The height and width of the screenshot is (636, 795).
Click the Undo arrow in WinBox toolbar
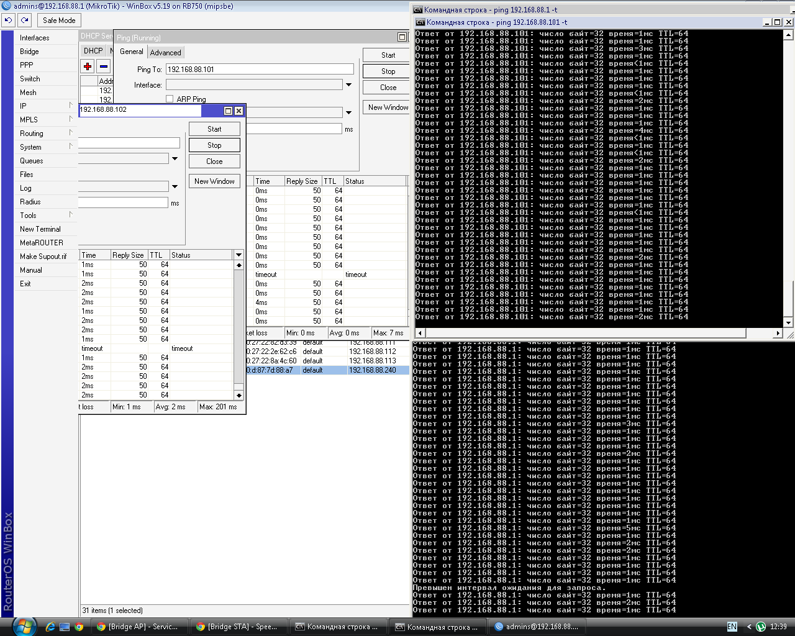click(x=8, y=20)
